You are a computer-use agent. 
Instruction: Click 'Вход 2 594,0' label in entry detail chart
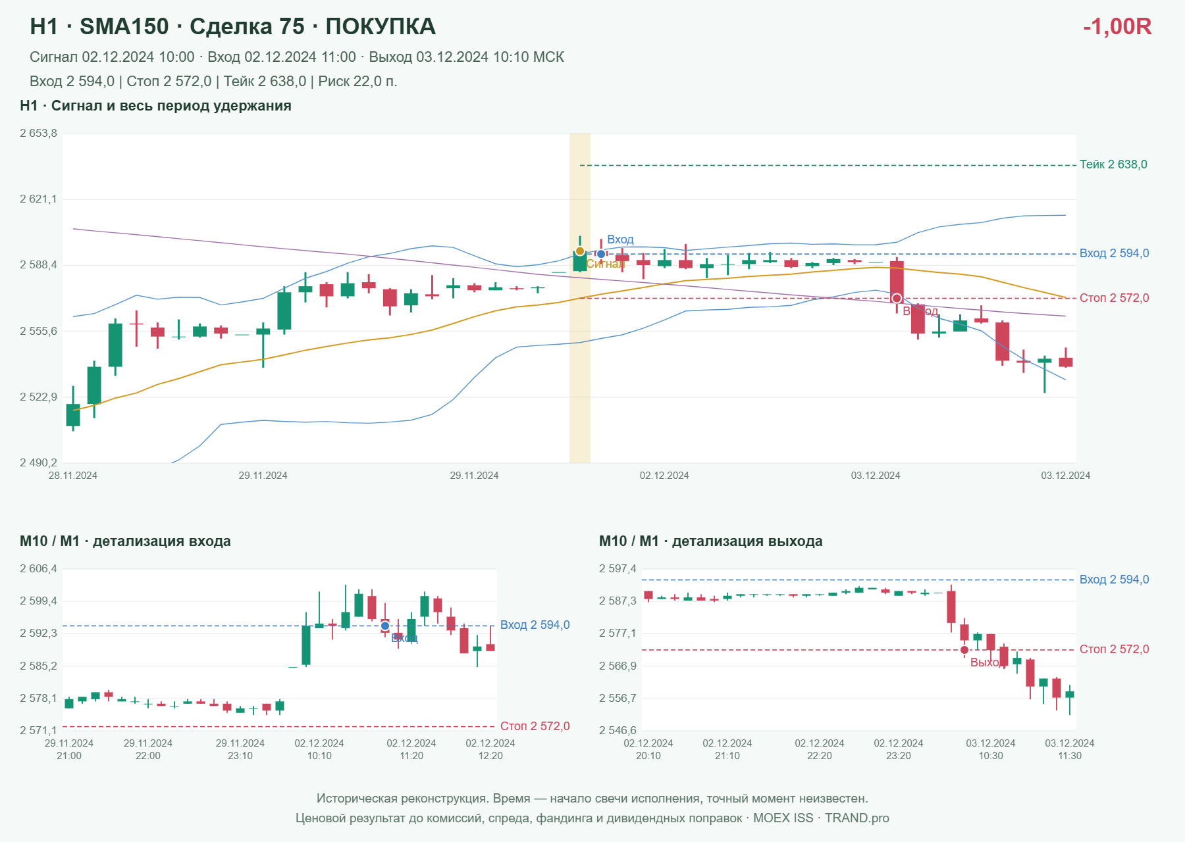[x=535, y=625]
